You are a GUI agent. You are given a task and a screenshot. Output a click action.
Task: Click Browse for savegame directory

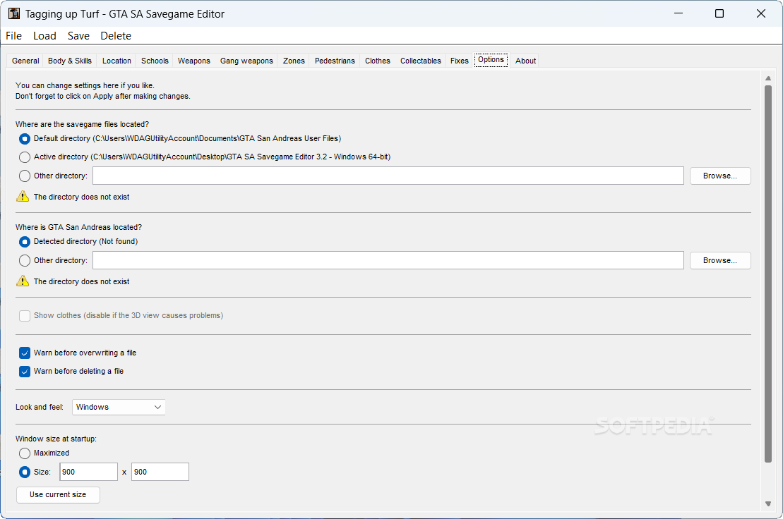point(720,176)
